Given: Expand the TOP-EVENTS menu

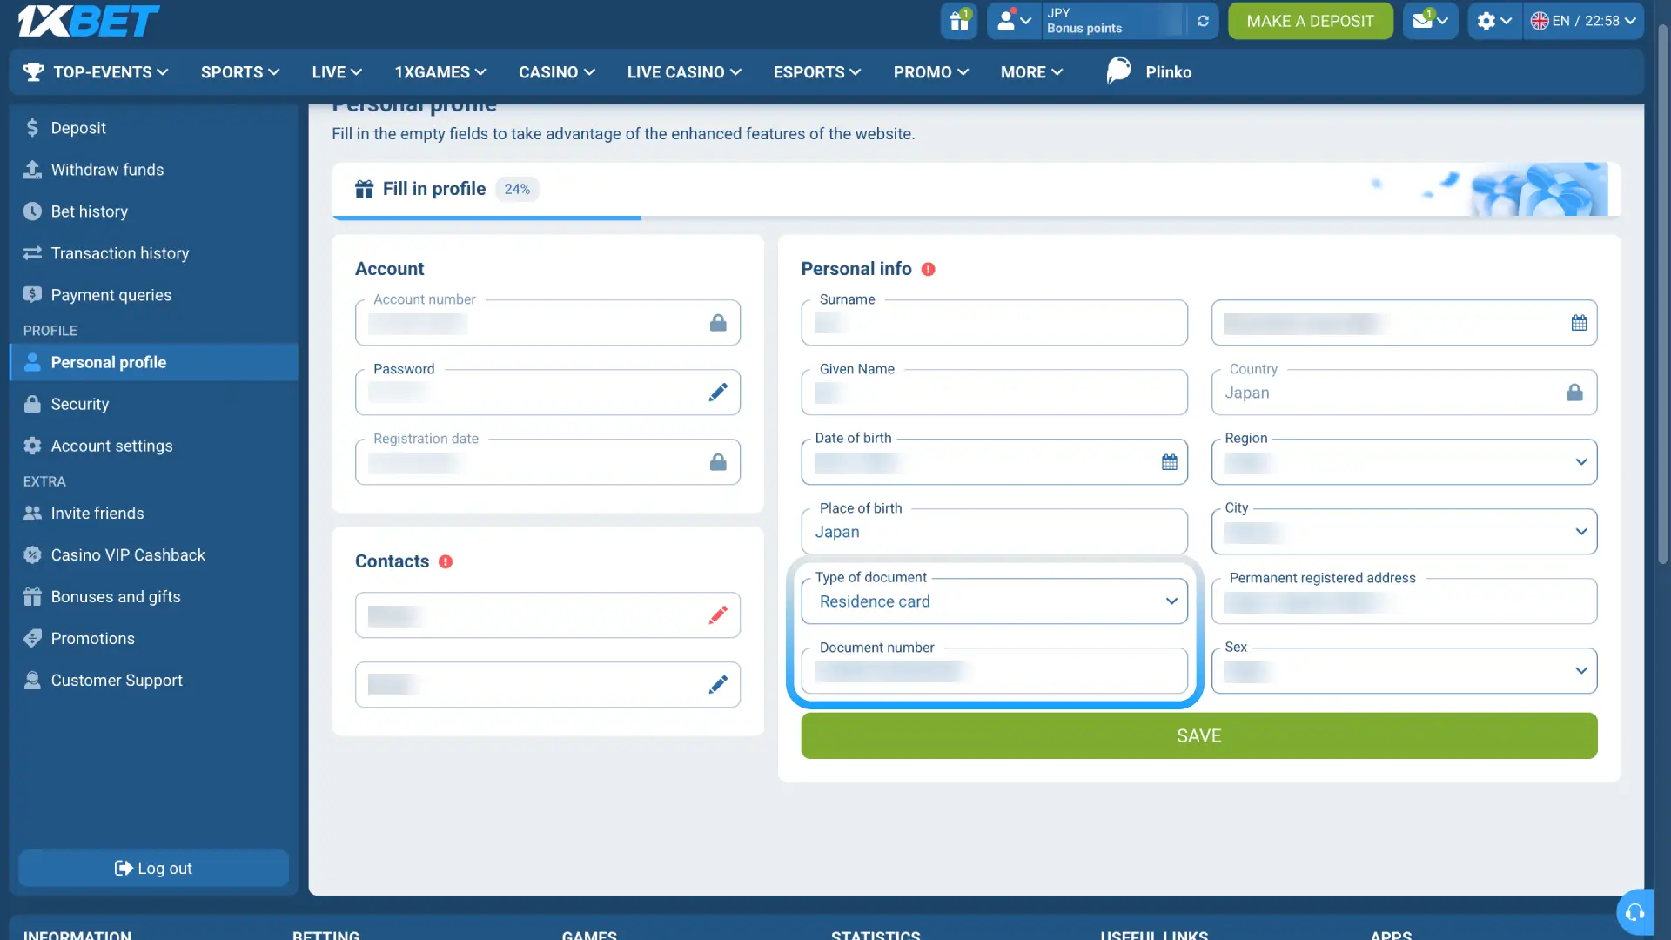Looking at the screenshot, I should click(96, 72).
